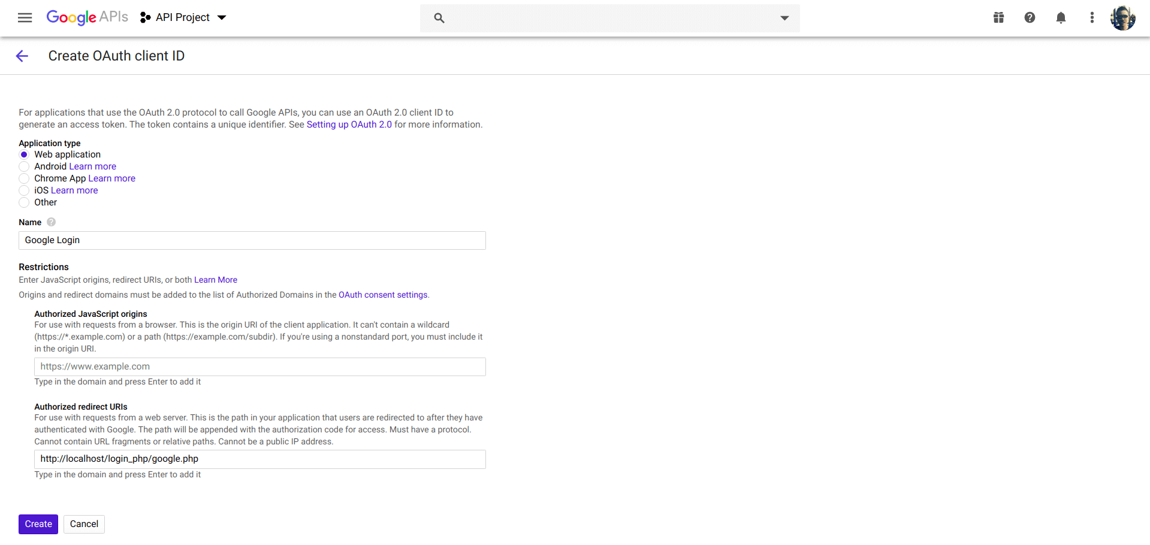Click the Cancel button
This screenshot has width=1150, height=545.
pyautogui.click(x=84, y=524)
